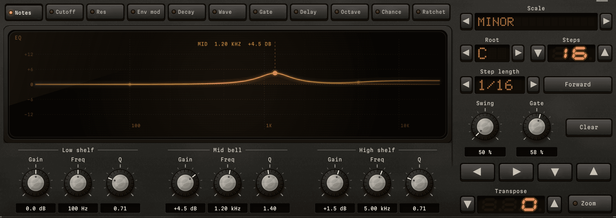Image resolution: width=616 pixels, height=218 pixels.
Task: Step Root note down with left arrow
Action: point(466,53)
